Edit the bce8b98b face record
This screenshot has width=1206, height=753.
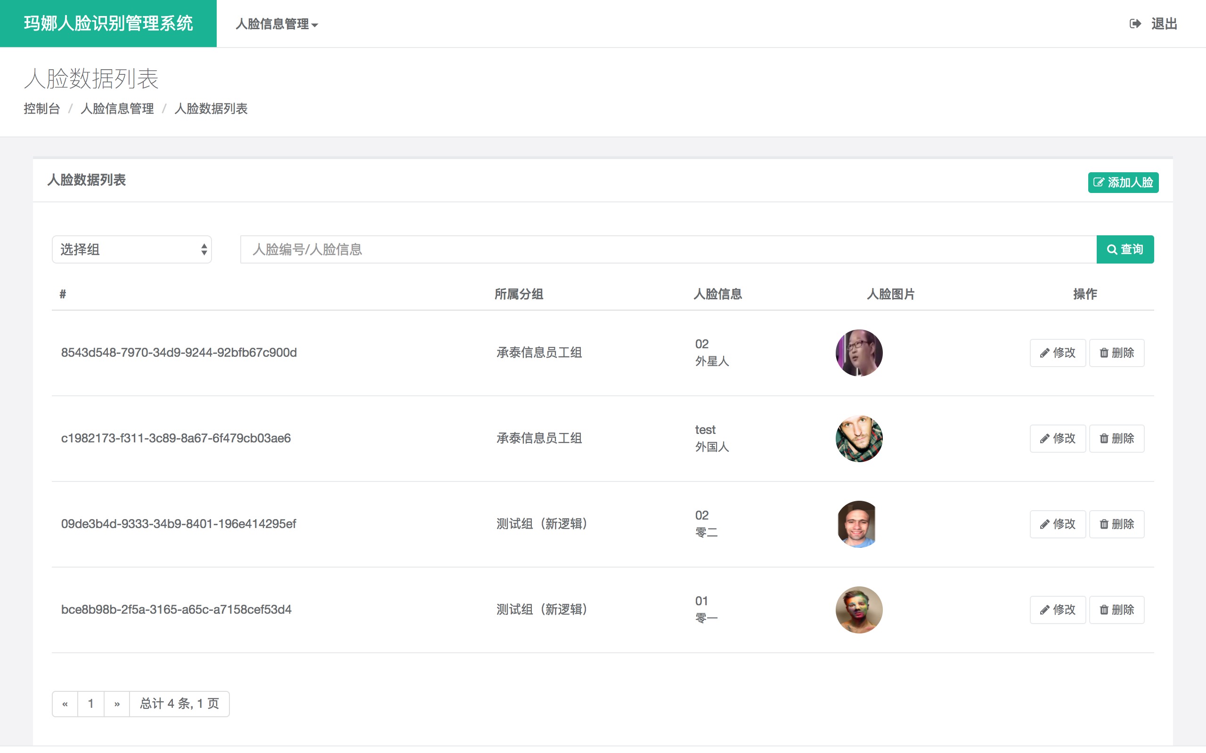(1057, 609)
